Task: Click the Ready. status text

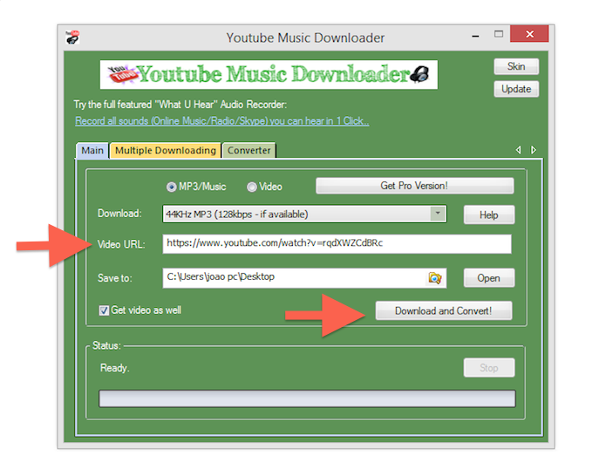Action: [114, 368]
